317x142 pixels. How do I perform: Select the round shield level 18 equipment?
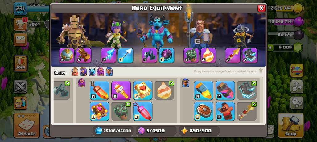coord(204,111)
